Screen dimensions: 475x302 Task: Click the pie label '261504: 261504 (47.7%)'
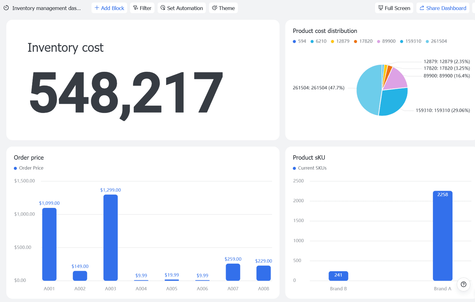tap(319, 88)
